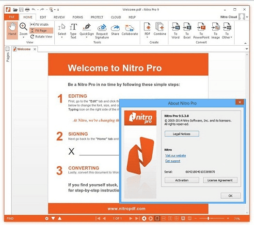Click Activation button in About dialog
Image resolution: width=254 pixels, height=225 pixels.
click(x=182, y=180)
